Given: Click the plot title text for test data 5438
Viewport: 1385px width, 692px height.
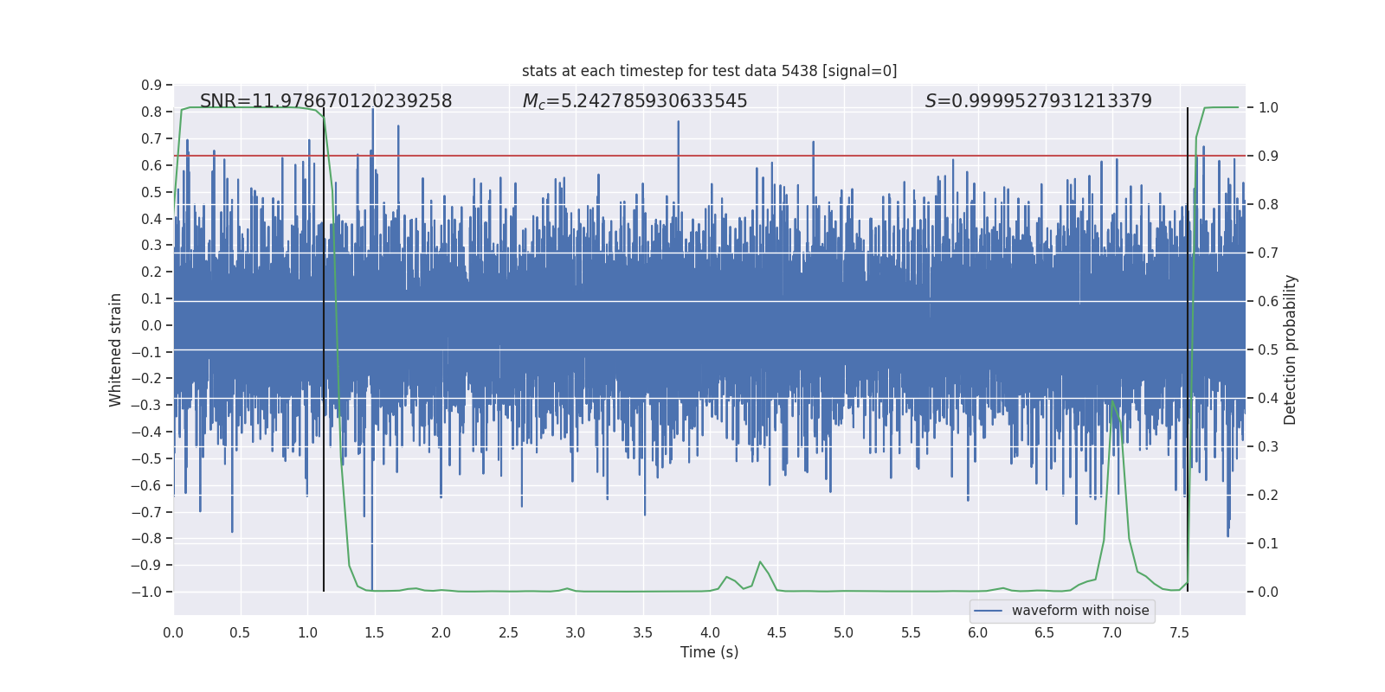Looking at the screenshot, I should [709, 71].
